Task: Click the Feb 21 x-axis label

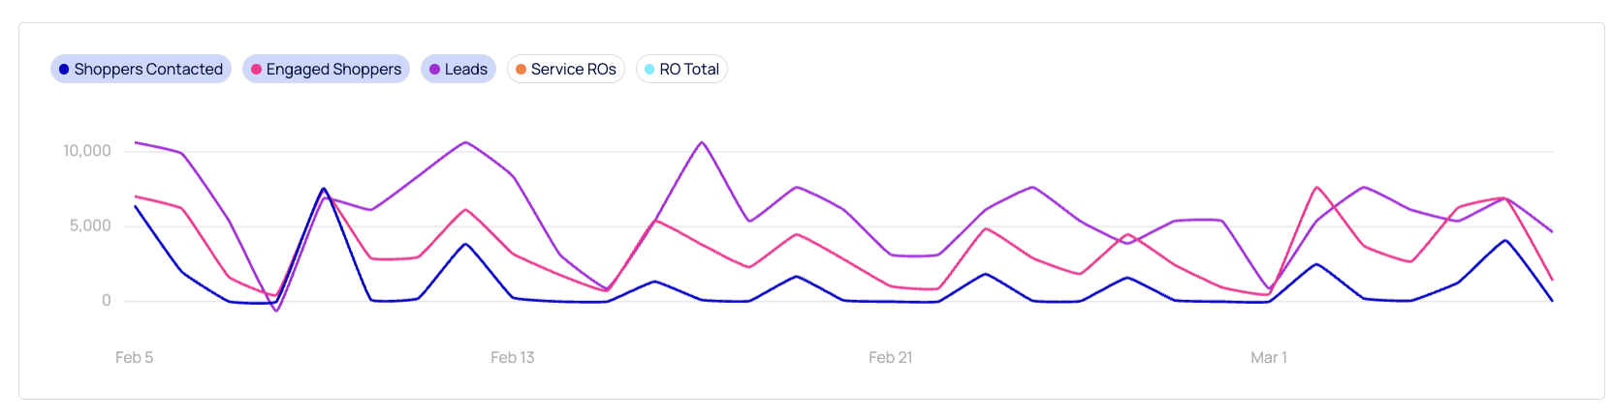Action: 890,357
